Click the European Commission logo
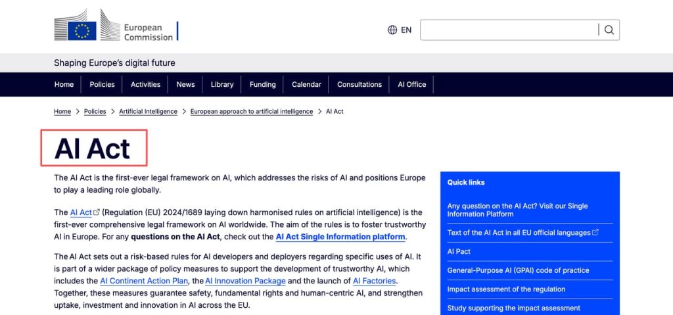The image size is (673, 315). coord(116,26)
